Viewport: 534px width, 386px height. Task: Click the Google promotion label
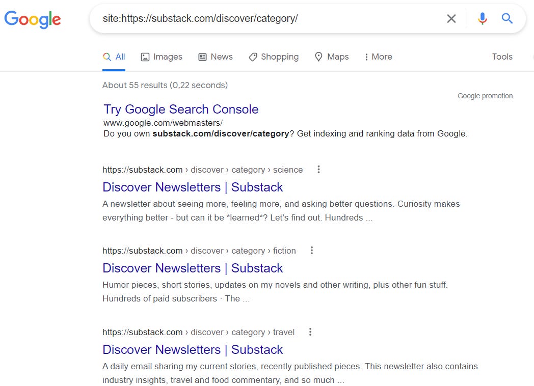point(485,95)
